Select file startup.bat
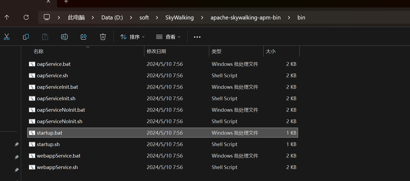The width and height of the screenshot is (410, 181). pos(163,133)
